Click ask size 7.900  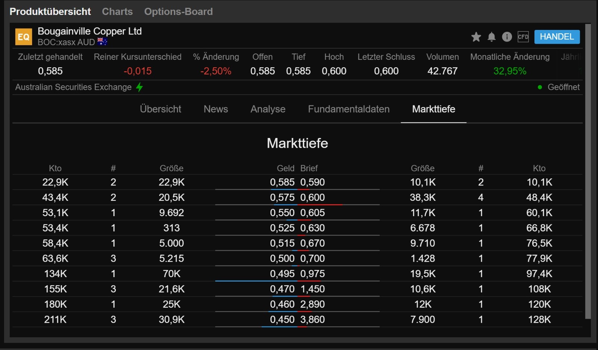pyautogui.click(x=423, y=320)
